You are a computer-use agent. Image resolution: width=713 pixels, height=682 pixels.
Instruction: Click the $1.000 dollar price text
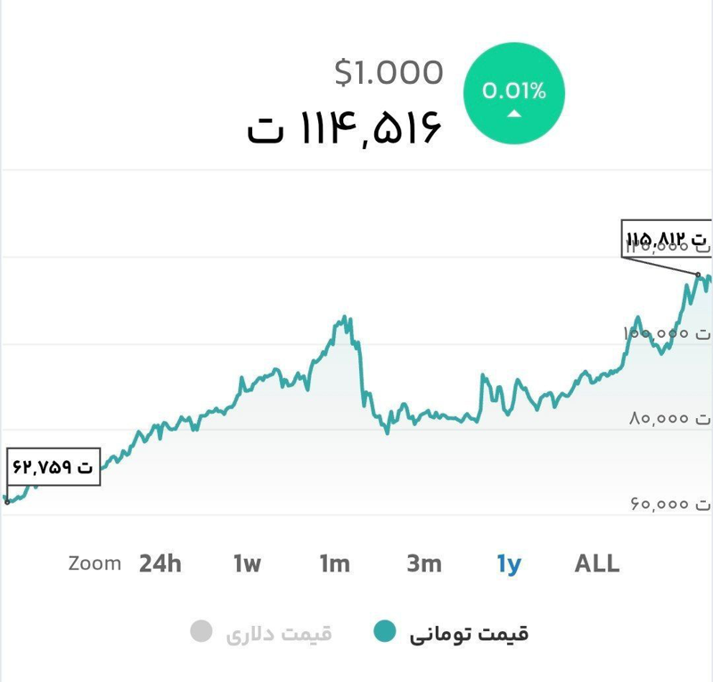point(389,72)
